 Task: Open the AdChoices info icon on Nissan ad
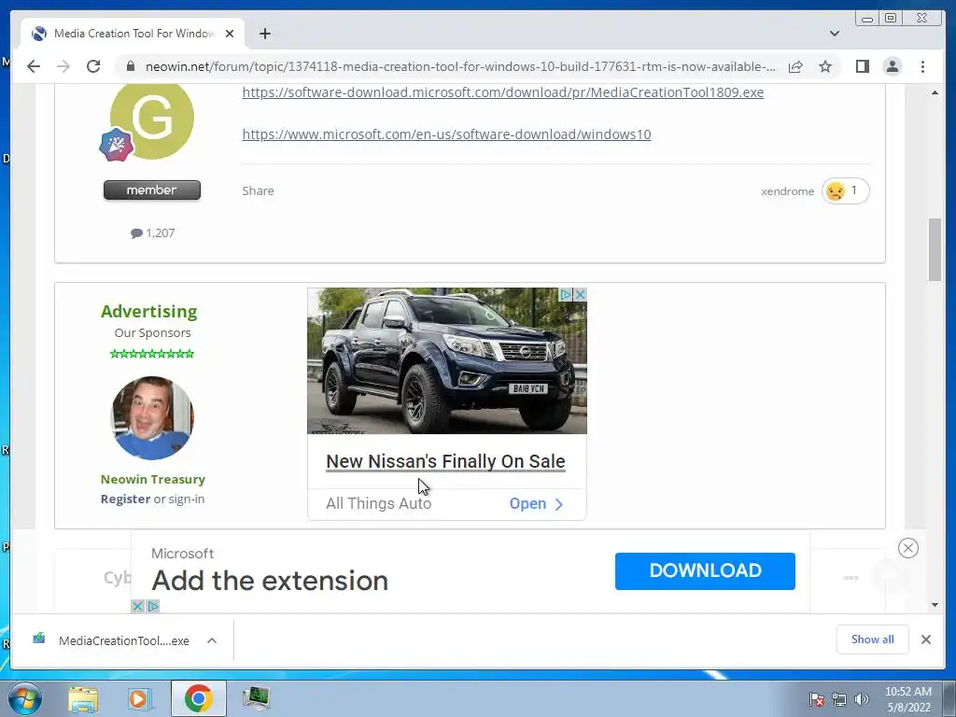pyautogui.click(x=565, y=294)
